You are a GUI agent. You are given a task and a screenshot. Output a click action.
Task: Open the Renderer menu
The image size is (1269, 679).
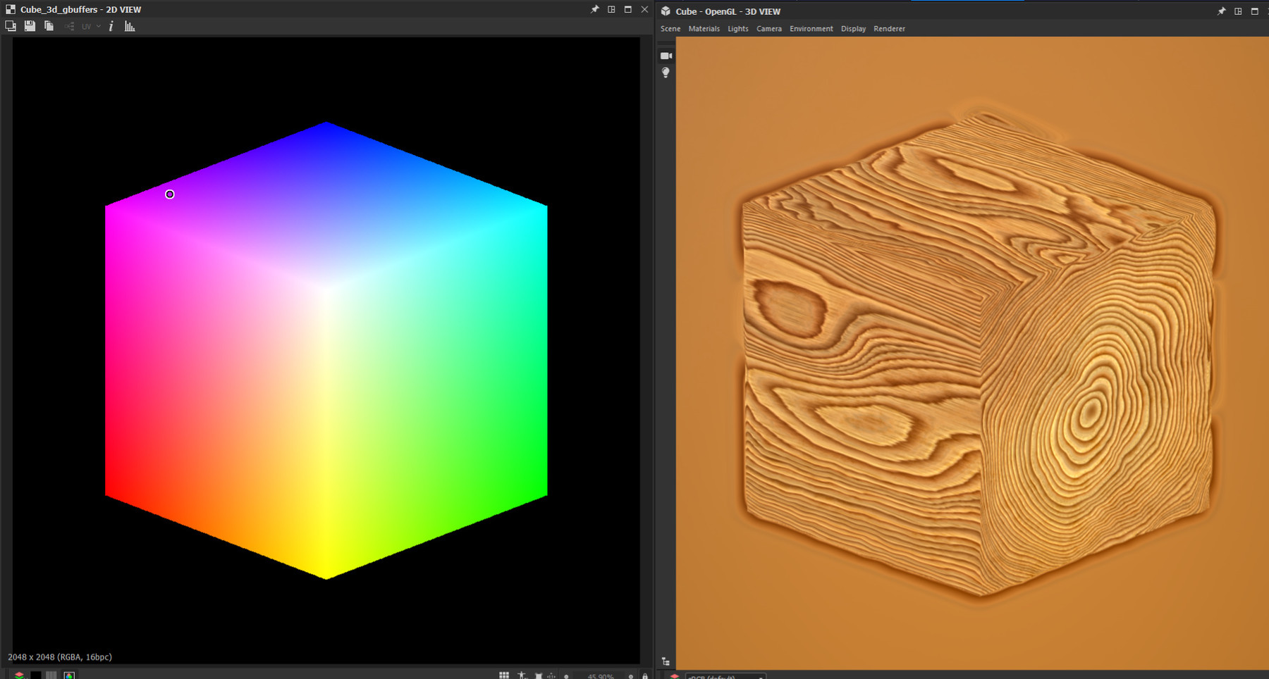[889, 28]
